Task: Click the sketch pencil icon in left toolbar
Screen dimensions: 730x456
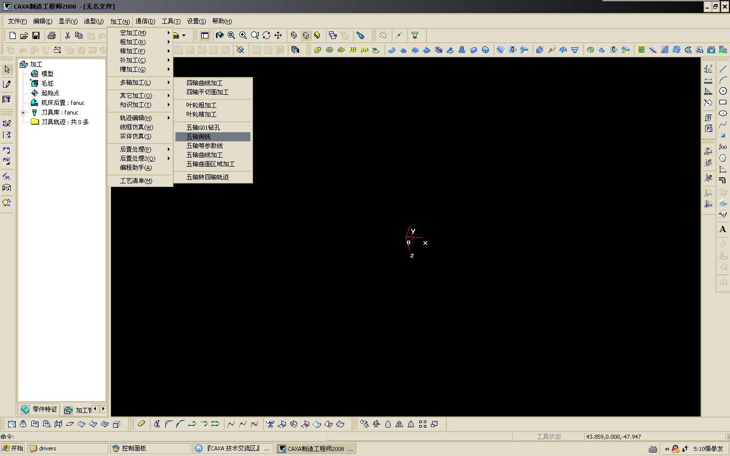Action: click(x=7, y=84)
